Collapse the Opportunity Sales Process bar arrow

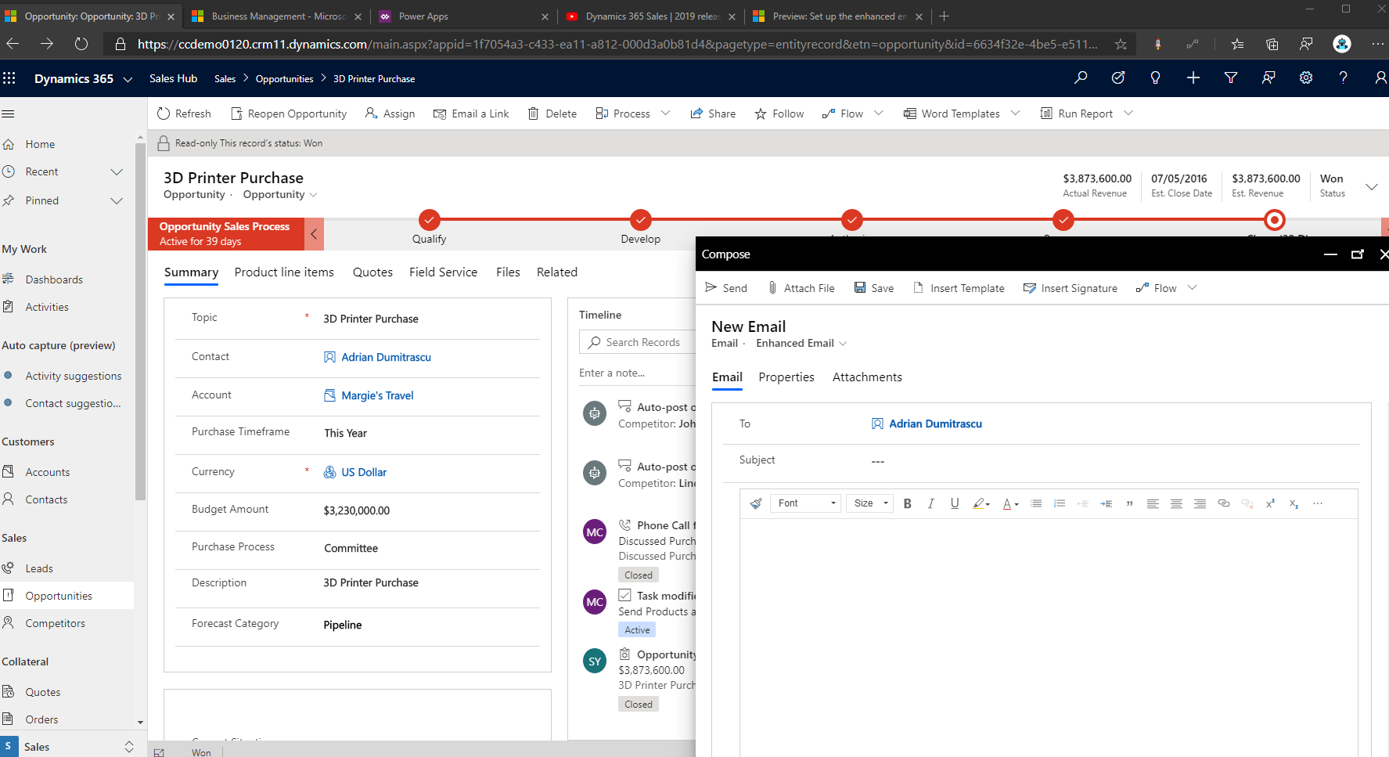coord(314,234)
